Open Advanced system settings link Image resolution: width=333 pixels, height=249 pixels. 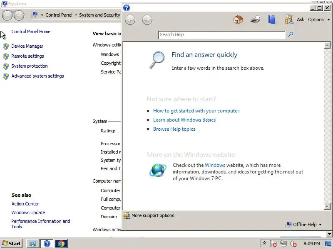coord(37,76)
